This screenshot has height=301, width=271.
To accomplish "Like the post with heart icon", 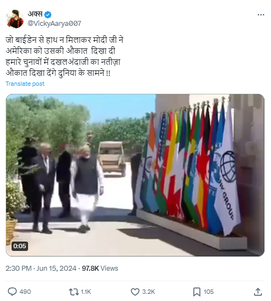I will tap(135, 292).
